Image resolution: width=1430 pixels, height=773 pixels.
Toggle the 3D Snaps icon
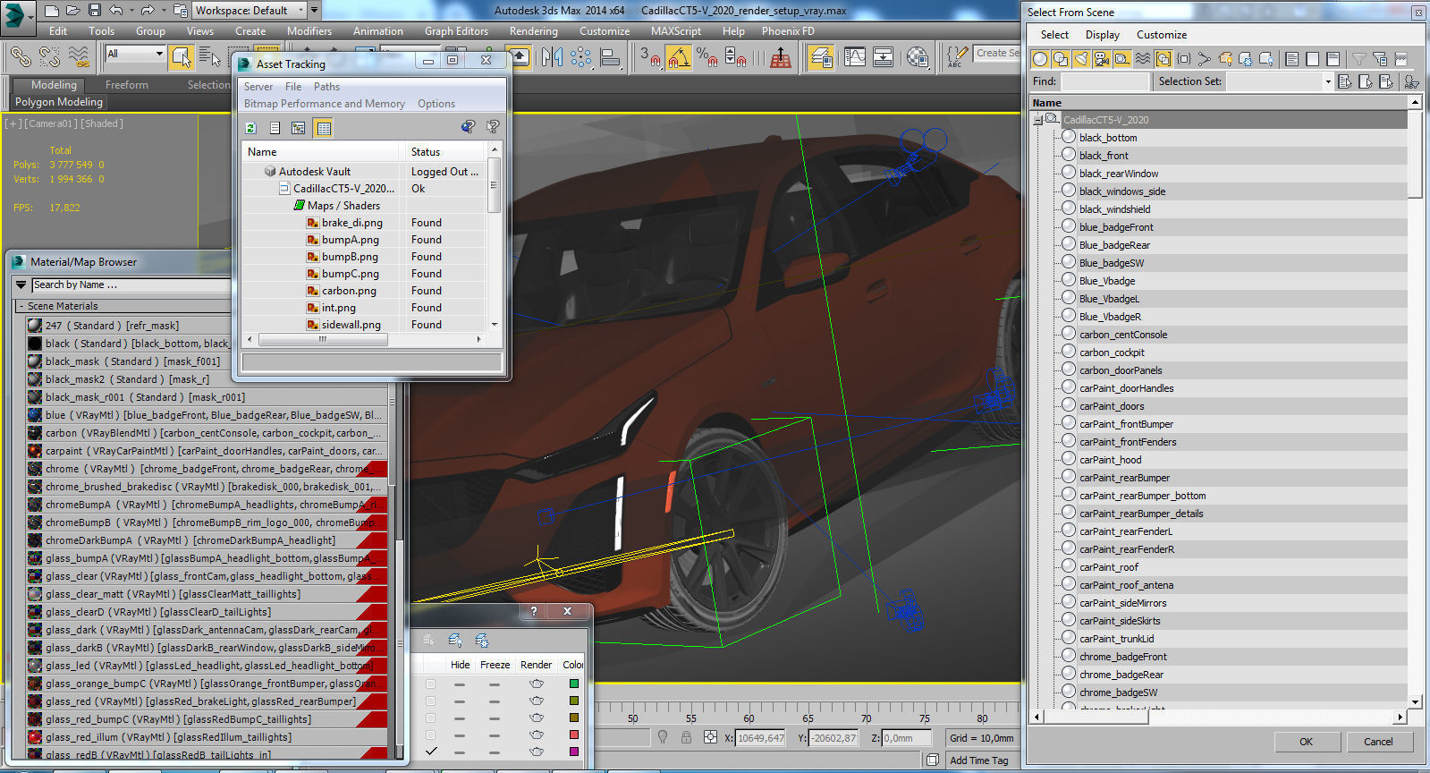650,57
